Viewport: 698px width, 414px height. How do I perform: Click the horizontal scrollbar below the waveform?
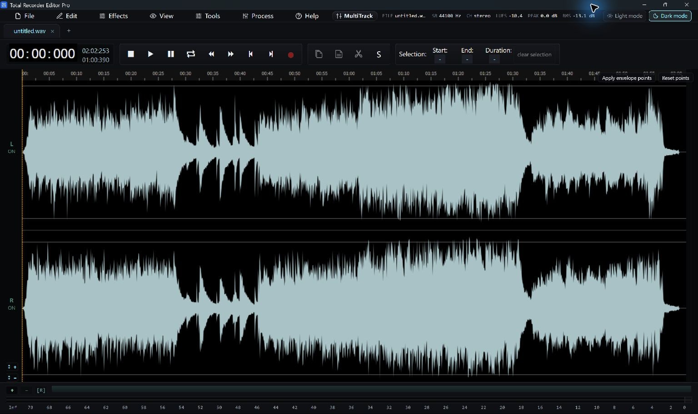point(371,389)
